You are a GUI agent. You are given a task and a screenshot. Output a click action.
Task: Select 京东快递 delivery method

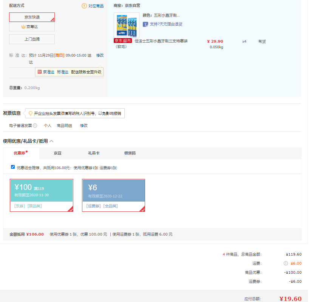(x=32, y=17)
